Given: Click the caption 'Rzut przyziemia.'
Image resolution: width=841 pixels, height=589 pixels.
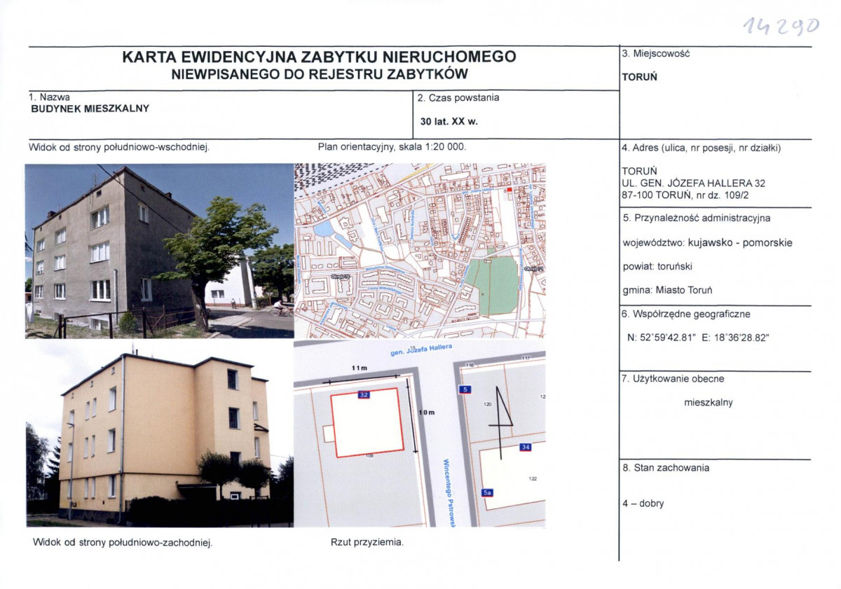Looking at the screenshot, I should [367, 542].
